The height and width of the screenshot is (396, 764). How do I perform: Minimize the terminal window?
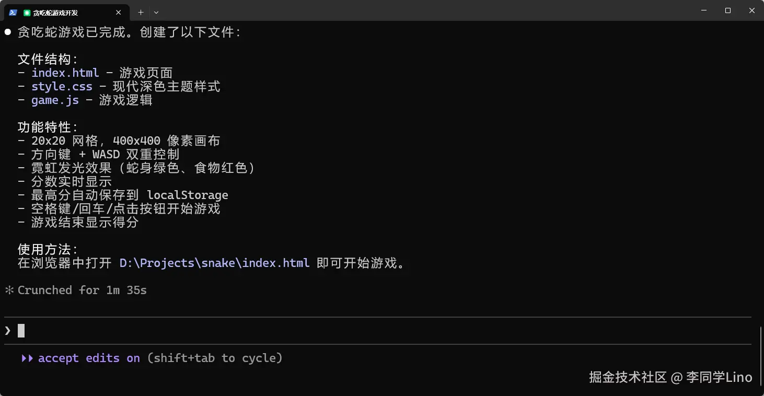point(704,10)
